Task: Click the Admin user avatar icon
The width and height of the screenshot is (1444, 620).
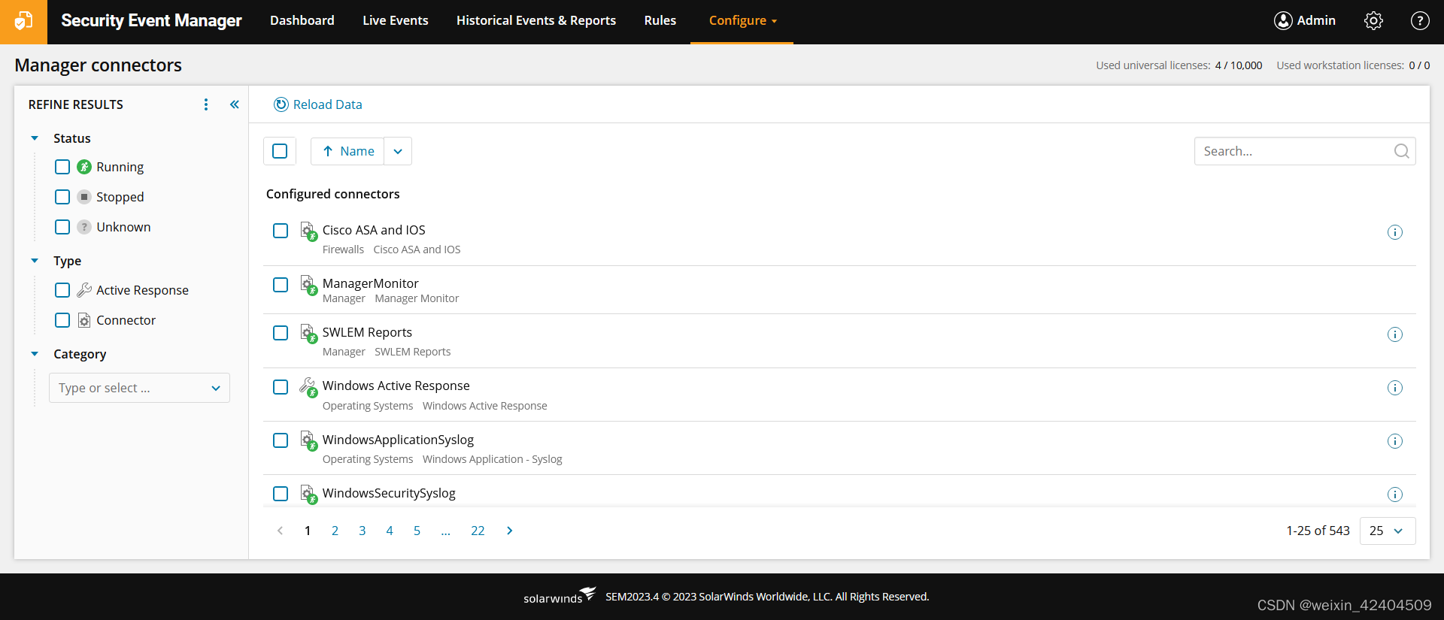Action: [1283, 21]
